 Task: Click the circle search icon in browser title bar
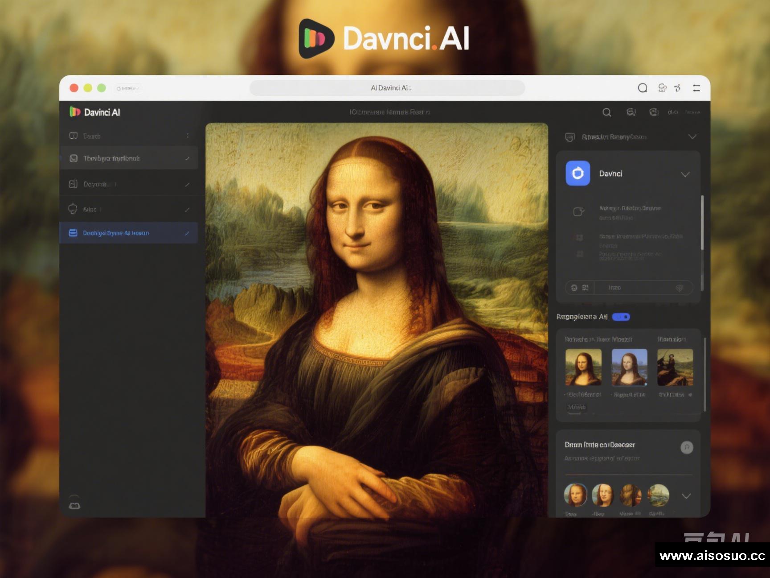642,88
